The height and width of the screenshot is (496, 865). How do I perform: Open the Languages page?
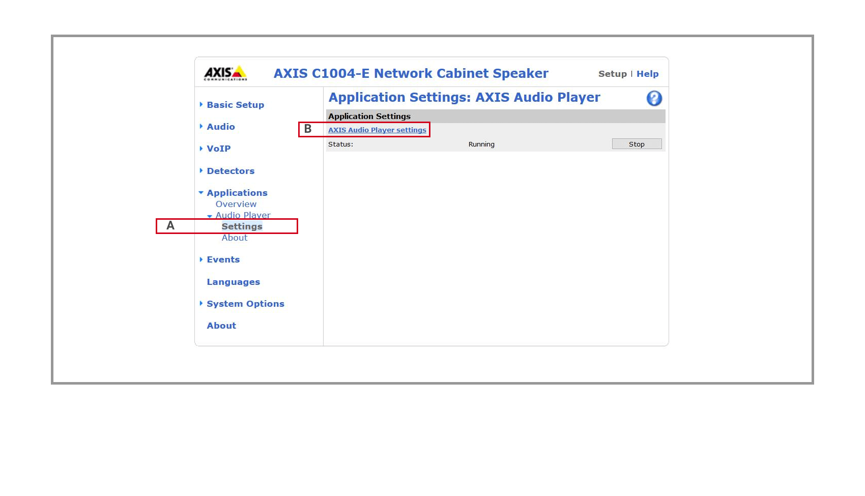point(233,282)
